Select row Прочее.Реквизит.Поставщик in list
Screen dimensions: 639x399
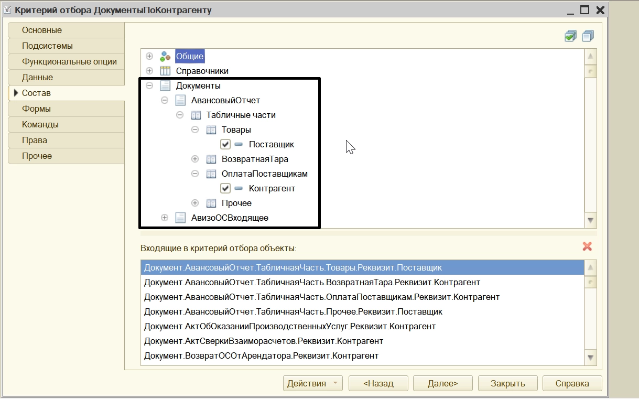click(363, 311)
